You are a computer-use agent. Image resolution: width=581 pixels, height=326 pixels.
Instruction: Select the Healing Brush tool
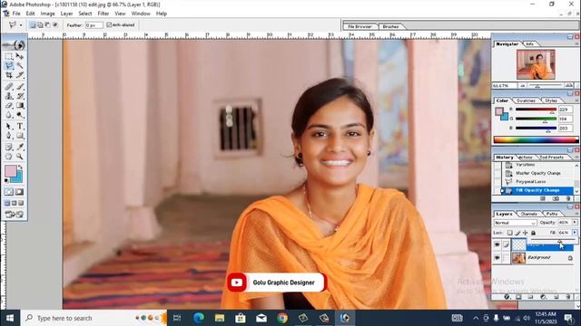[9, 87]
